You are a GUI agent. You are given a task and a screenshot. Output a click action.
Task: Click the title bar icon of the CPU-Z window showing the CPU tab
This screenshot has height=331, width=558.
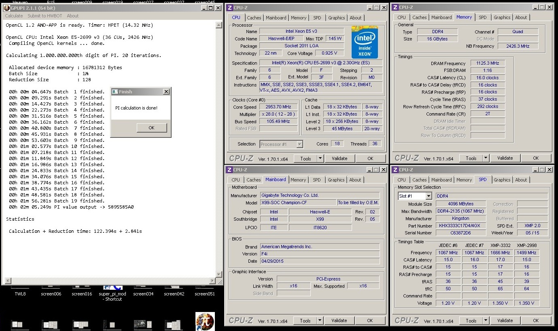tap(230, 8)
